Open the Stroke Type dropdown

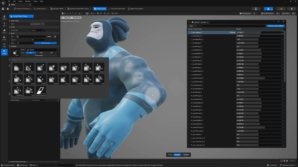[x=37, y=30]
